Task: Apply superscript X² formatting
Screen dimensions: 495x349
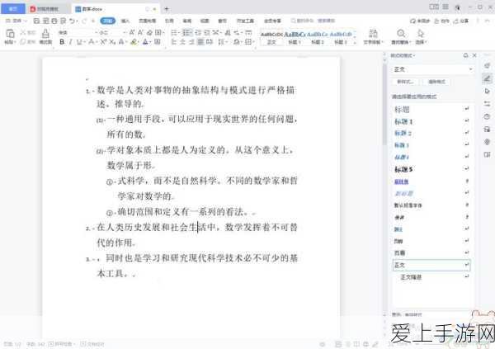Action: click(103, 42)
